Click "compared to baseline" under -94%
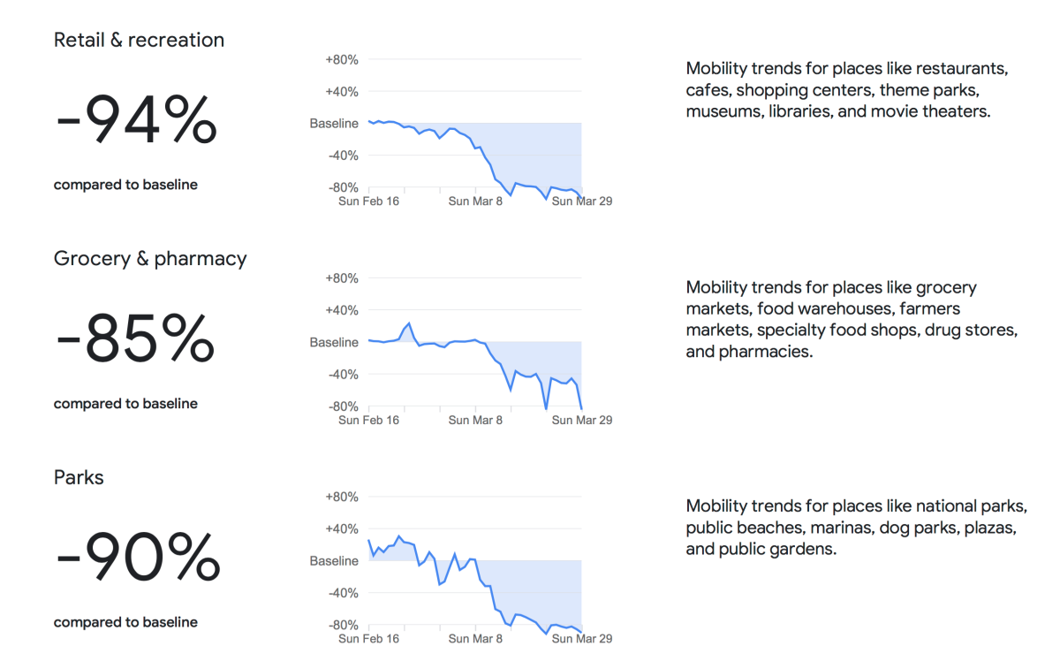The height and width of the screenshot is (661, 1060). [x=125, y=185]
